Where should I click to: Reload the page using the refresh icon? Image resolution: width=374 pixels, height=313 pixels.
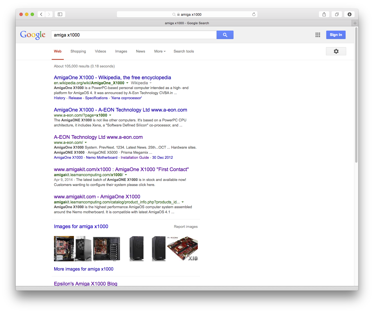coord(254,14)
